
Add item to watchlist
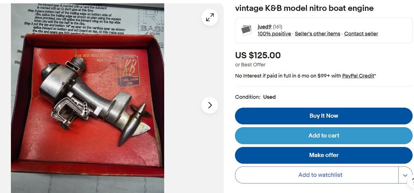(x=317, y=175)
